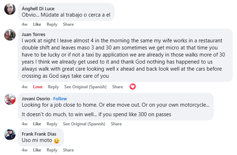
Task: Like Ánghell Di Luce's comment
Action: point(37,24)
